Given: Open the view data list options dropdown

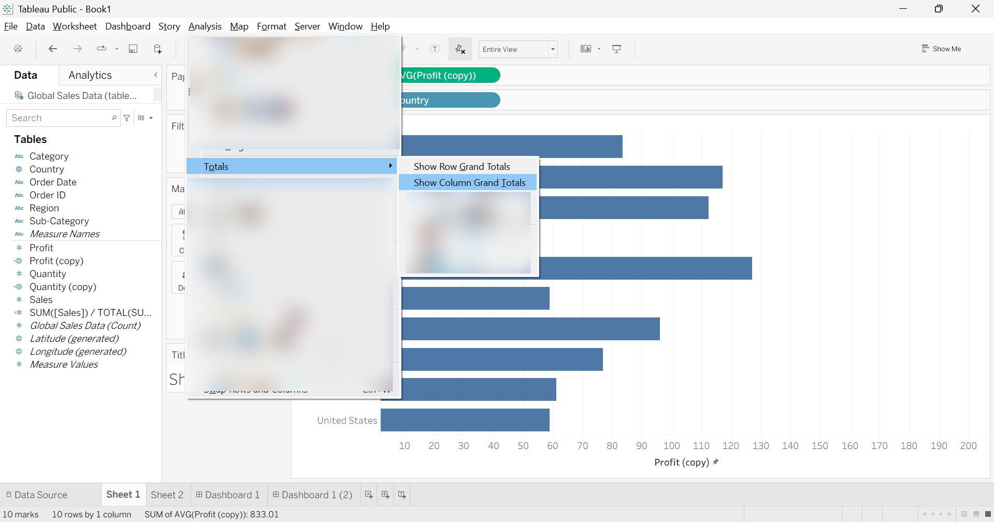Looking at the screenshot, I should [146, 118].
